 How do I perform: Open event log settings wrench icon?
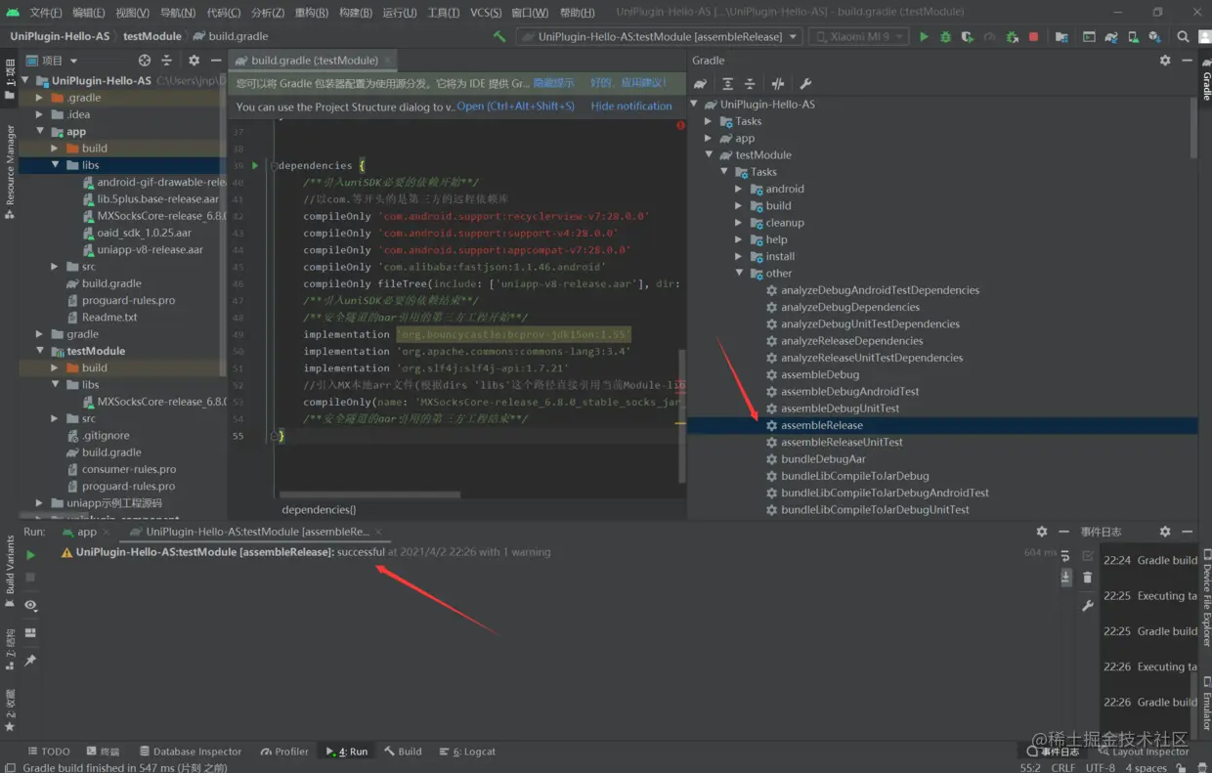click(x=1088, y=606)
